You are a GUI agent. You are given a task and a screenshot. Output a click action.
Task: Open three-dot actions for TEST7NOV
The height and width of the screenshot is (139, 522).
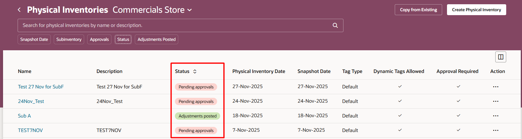pos(496,130)
